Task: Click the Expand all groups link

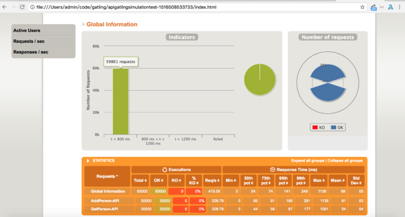Action: pos(308,160)
